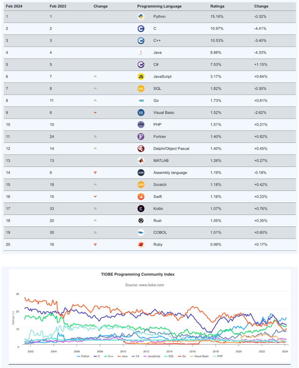Toggle the PHP series in the chart legend
The width and height of the screenshot is (299, 368).
tap(220, 356)
